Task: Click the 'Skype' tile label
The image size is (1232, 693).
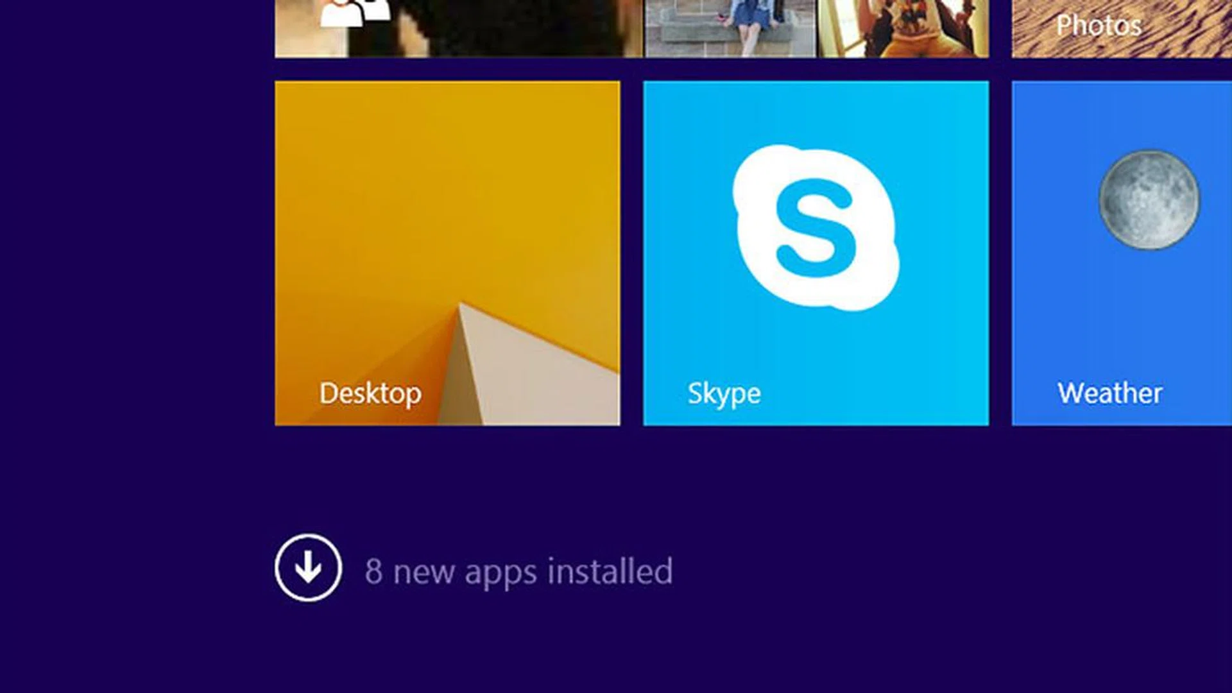Action: pos(724,393)
